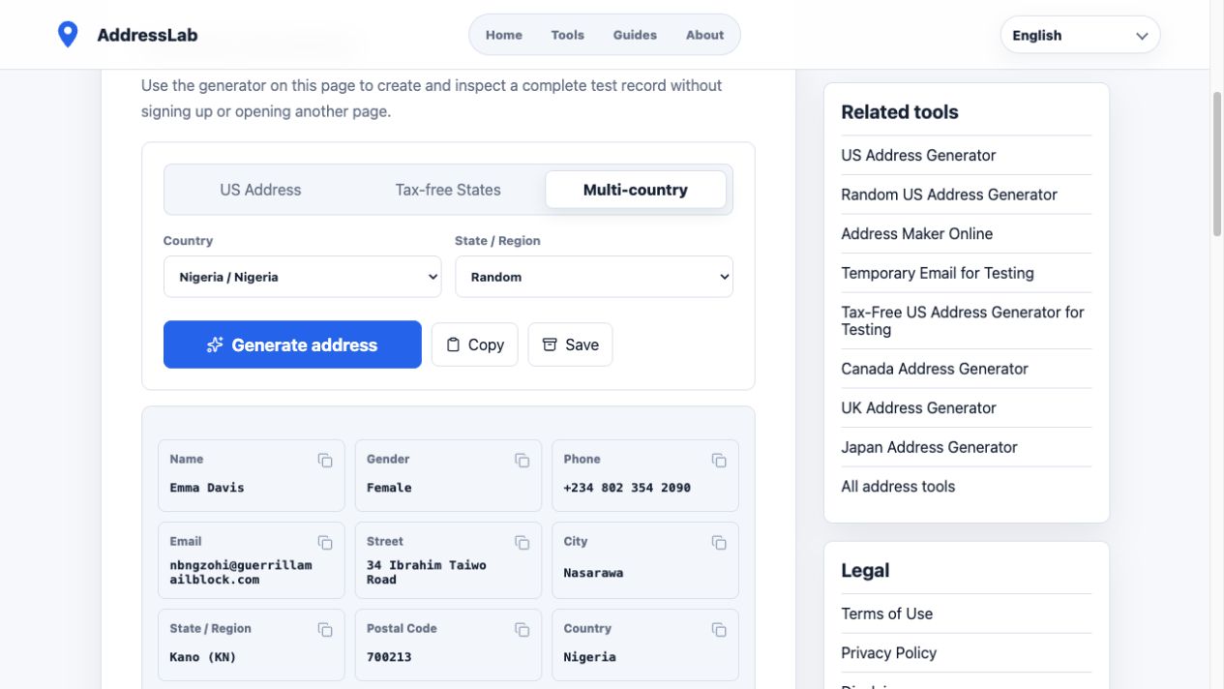Copy the Postal Code field value
1224x689 pixels.
click(522, 630)
